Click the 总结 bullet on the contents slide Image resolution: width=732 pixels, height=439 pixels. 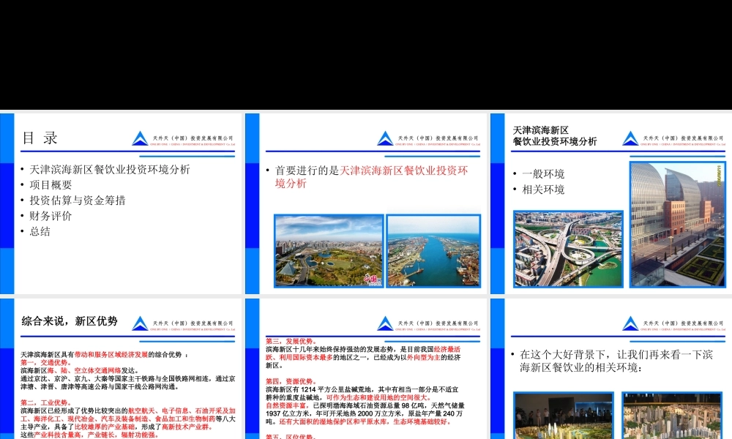coord(41,231)
